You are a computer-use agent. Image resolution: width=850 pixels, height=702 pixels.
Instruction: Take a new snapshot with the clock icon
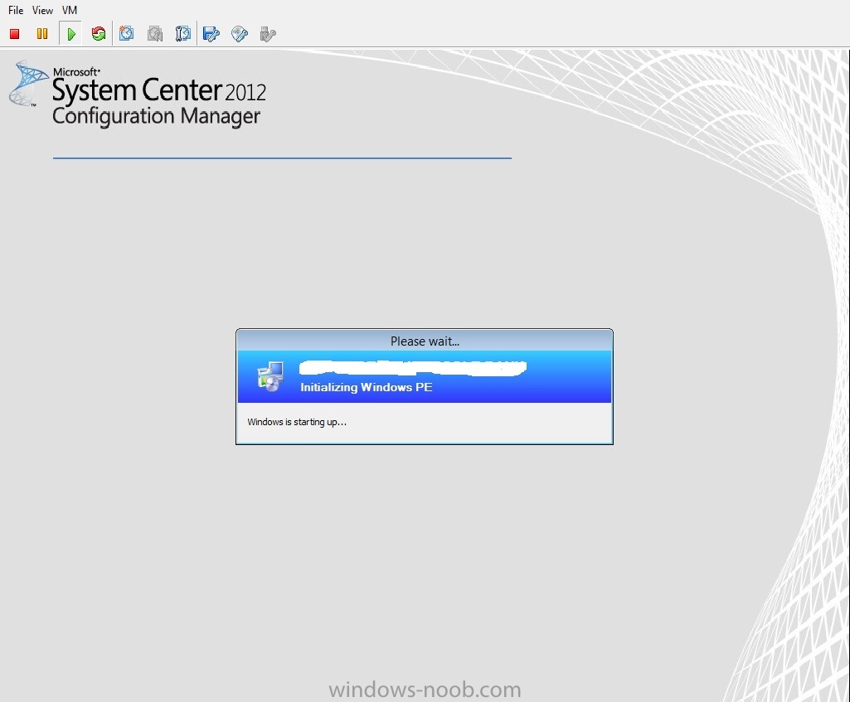[x=127, y=34]
